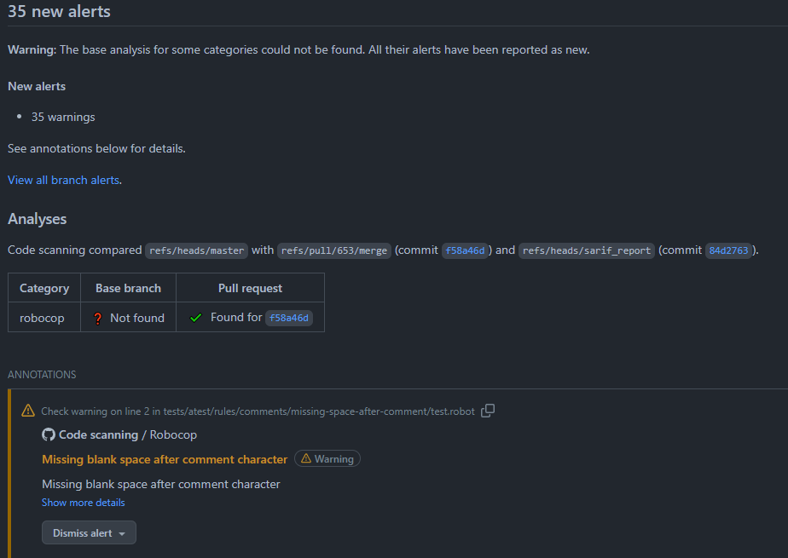The image size is (788, 558).
Task: Click the GitHub Octocat logo next to Code scanning
Action: click(x=49, y=434)
